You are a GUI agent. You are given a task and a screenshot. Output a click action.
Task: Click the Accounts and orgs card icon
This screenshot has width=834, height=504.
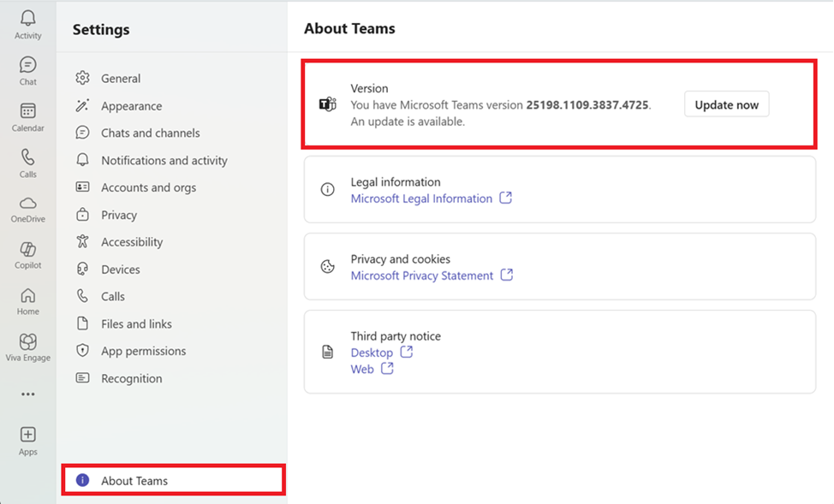(x=82, y=187)
